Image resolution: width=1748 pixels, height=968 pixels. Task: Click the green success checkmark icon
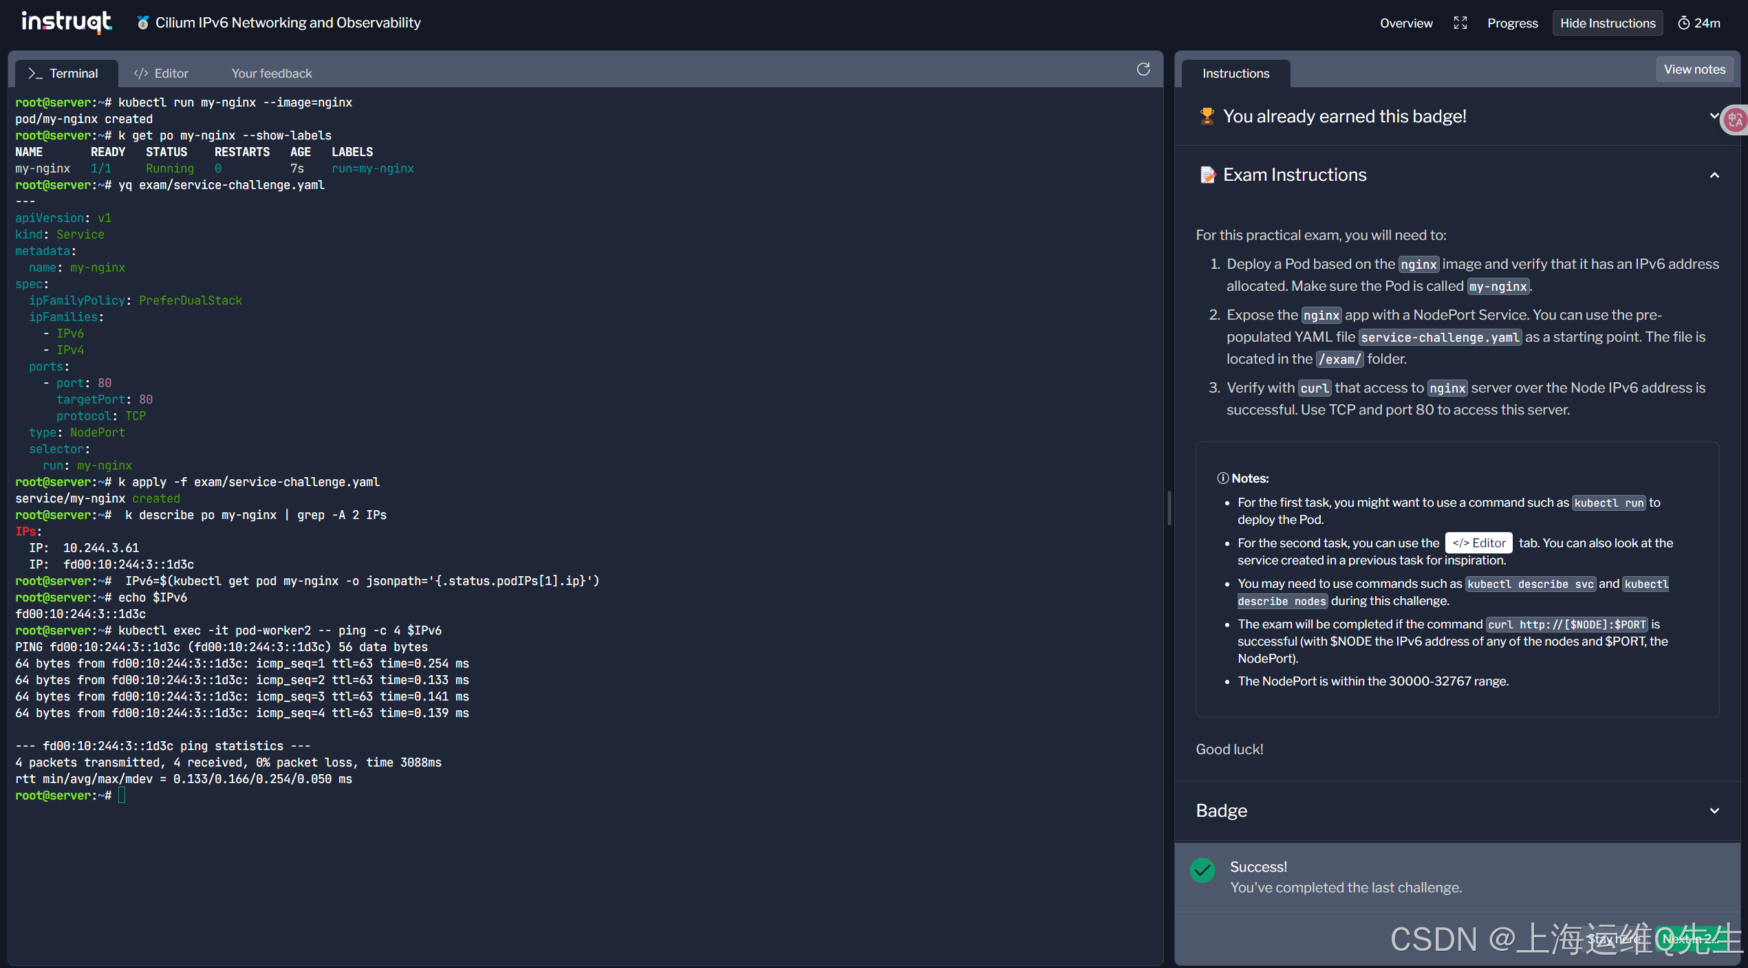click(1202, 870)
